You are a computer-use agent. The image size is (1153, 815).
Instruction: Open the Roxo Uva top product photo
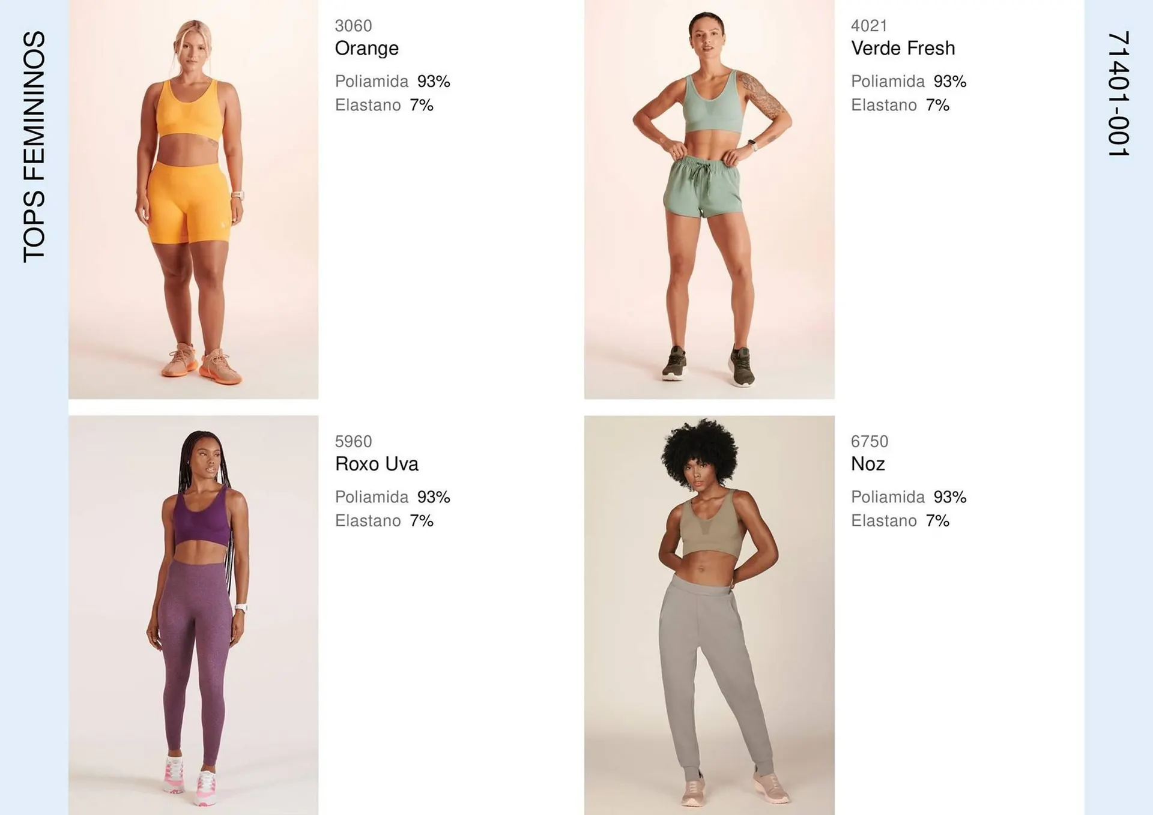point(193,615)
